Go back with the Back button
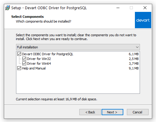 pyautogui.click(x=90, y=112)
